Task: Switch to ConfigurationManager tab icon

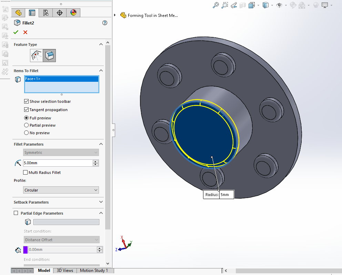Action: coord(46,13)
